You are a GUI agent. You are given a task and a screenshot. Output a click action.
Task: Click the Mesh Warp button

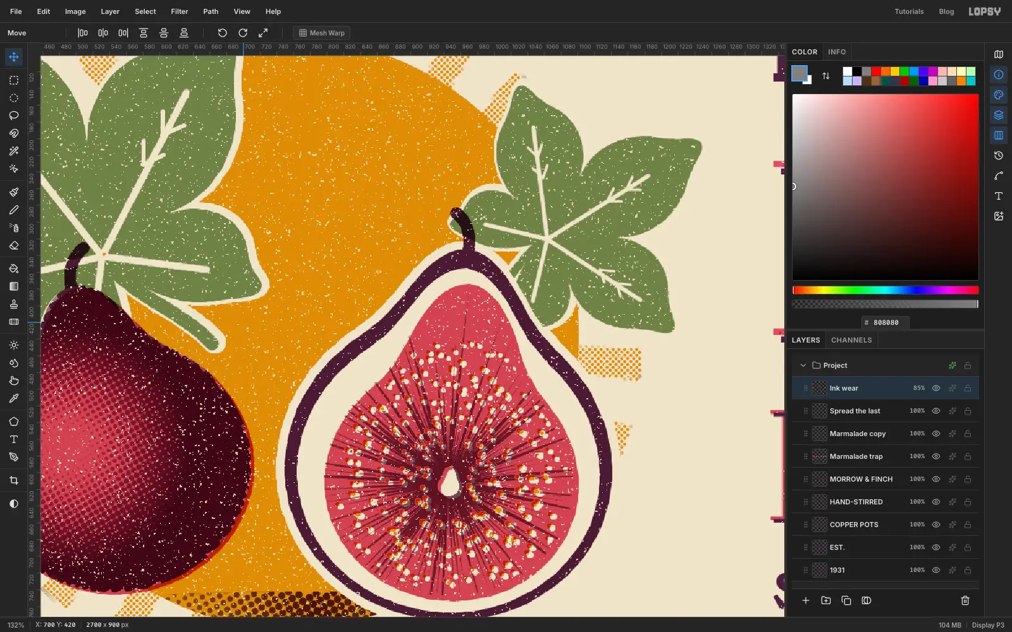tap(322, 33)
